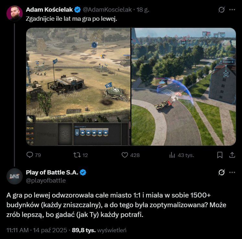Bookmark Adam Kościelak's tweet
The image size is (242, 239).
pos(220,155)
